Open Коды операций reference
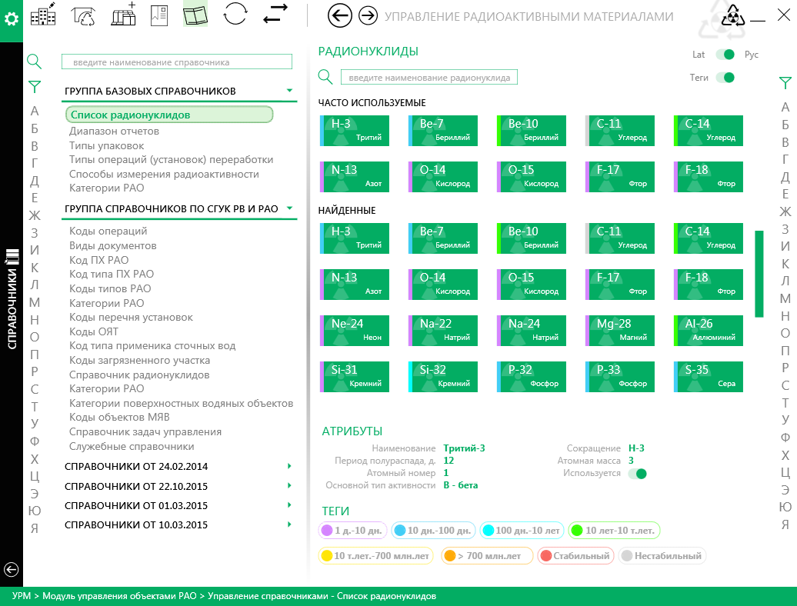Screen dimensions: 797x606 (108, 231)
